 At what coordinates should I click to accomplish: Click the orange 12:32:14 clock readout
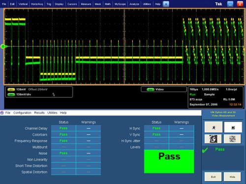(x=235, y=105)
